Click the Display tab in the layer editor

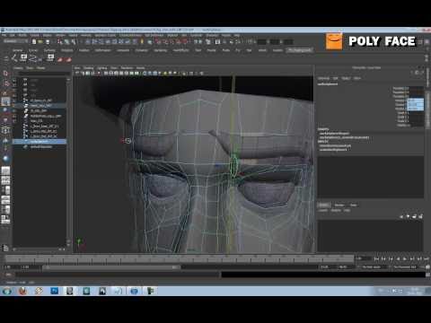click(323, 205)
